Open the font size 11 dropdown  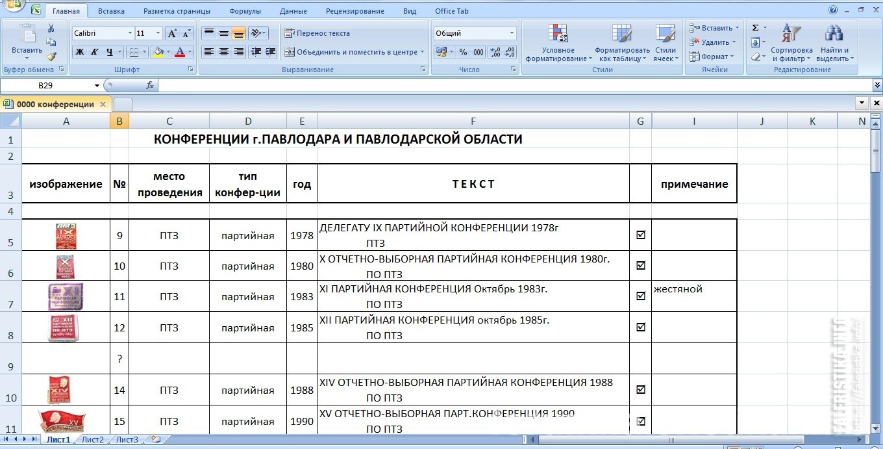coord(158,33)
